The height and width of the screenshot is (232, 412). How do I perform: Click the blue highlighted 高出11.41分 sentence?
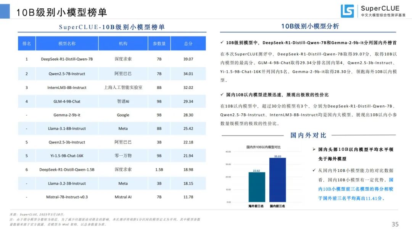(356, 189)
